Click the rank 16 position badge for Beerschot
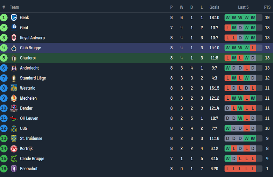The image size is (273, 177). pos(4,169)
